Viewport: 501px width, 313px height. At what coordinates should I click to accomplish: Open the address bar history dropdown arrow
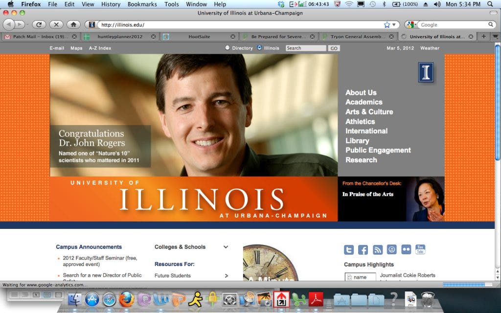point(394,24)
